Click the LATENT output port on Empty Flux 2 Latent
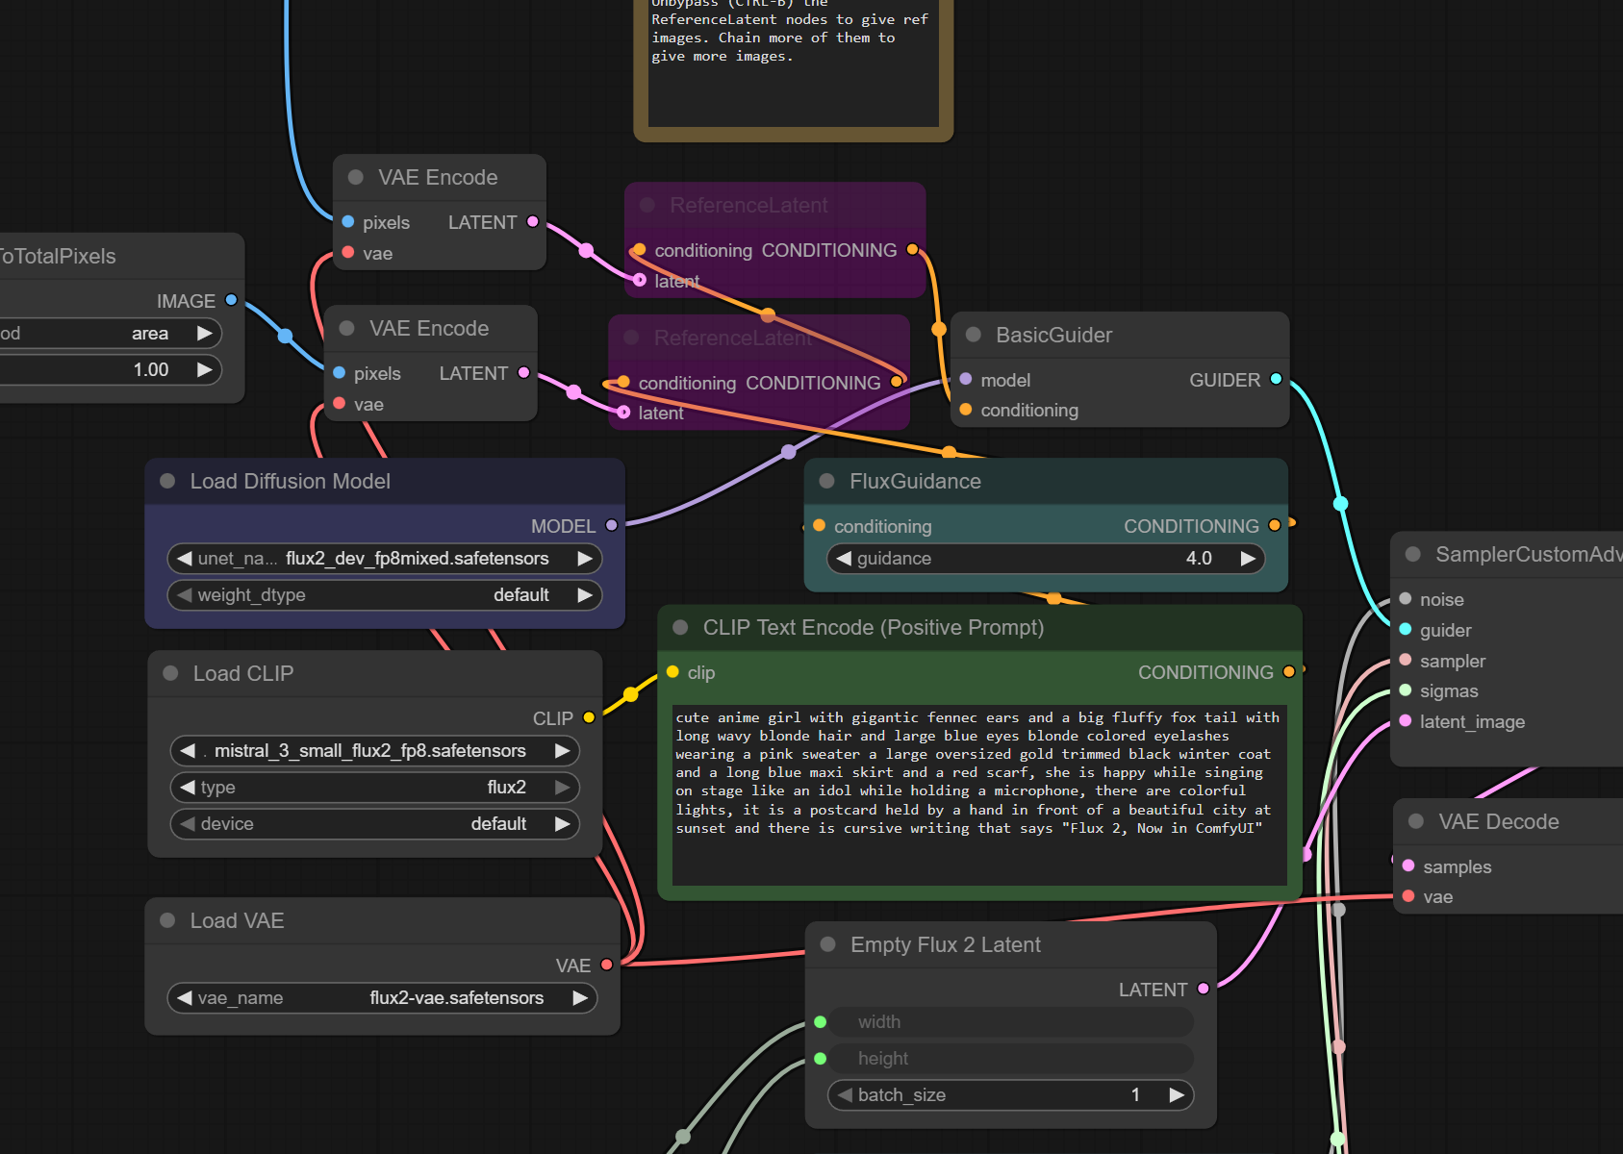 coord(1203,989)
